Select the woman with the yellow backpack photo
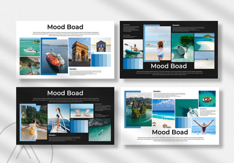This screenshot has width=234, height=163. coord(34,122)
